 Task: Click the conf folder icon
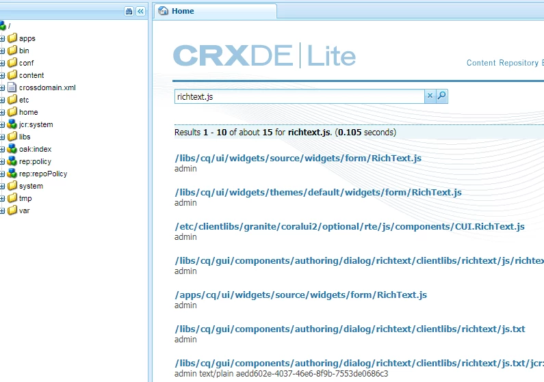point(12,62)
